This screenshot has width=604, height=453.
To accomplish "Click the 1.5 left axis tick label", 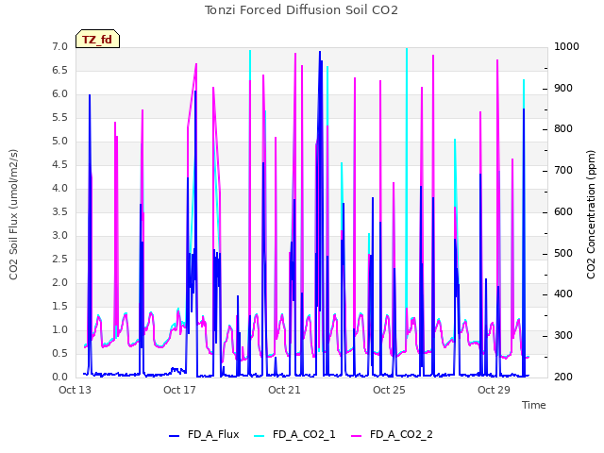I will 60,307.
